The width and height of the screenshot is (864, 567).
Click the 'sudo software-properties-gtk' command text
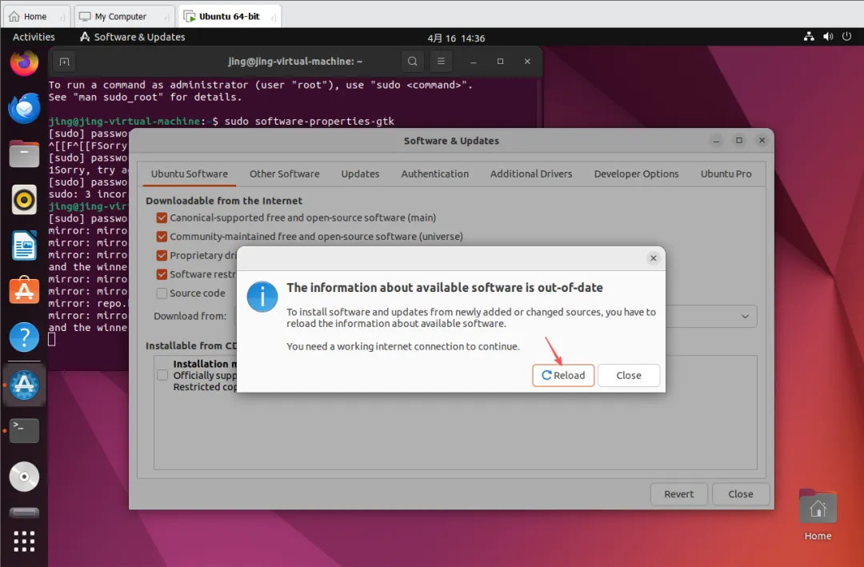[x=309, y=122]
